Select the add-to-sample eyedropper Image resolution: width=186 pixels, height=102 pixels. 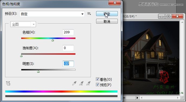click(81, 83)
